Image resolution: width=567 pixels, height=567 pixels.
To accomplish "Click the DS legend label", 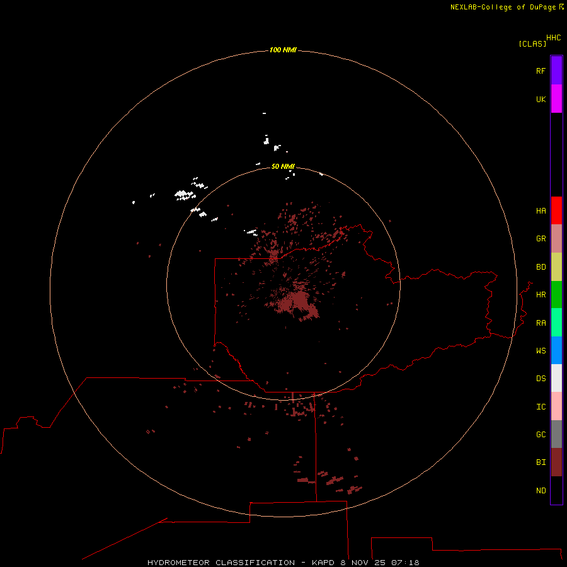I will 541,379.
